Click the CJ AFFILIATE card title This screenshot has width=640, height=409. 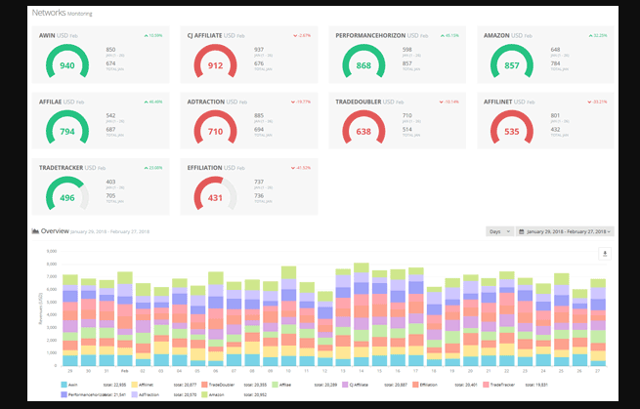[205, 35]
